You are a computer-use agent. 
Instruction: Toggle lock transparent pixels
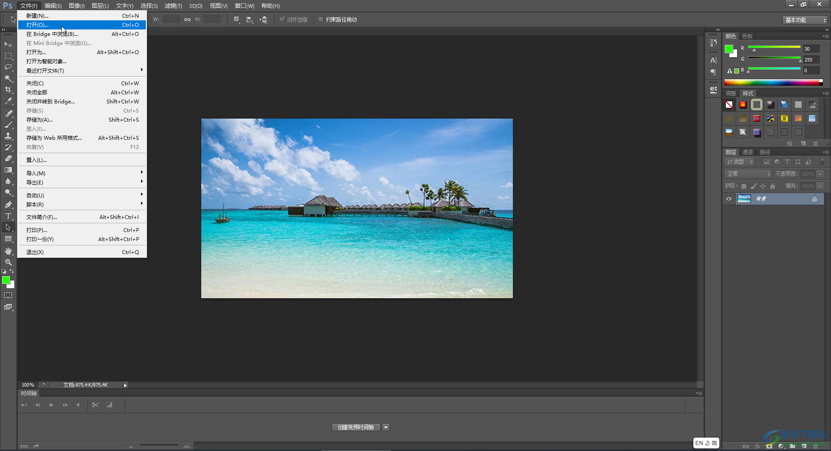(x=744, y=186)
